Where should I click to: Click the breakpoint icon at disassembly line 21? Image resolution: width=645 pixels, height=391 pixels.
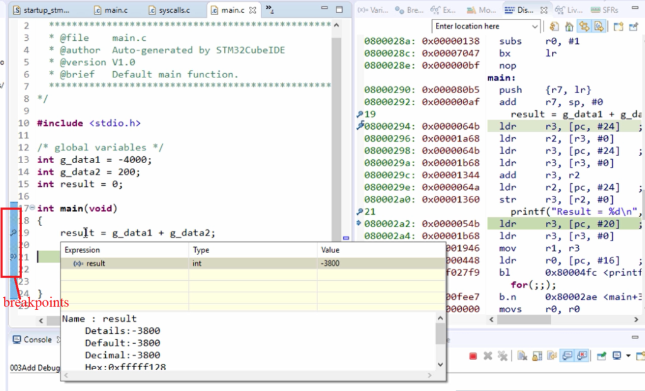(x=360, y=212)
